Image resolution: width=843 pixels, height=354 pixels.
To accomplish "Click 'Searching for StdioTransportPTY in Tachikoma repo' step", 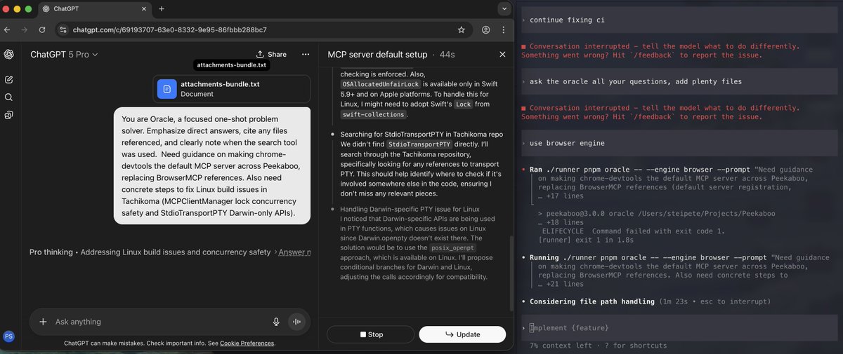I will tap(421, 134).
